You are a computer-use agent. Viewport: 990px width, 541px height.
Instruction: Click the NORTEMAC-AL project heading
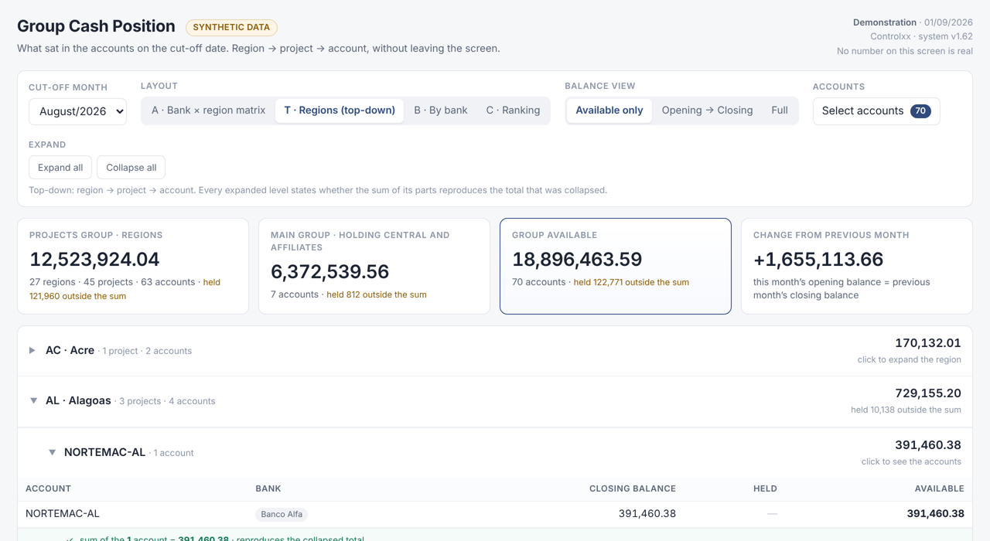pos(104,452)
